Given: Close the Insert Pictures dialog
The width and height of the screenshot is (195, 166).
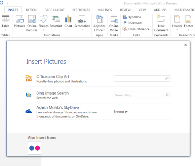Looking at the screenshot, I should click(186, 45).
